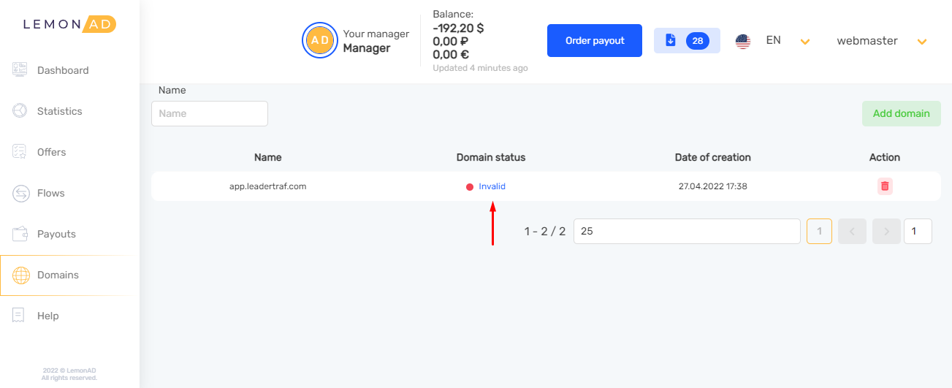Click the Dashboard sidebar icon
The image size is (952, 388).
pyautogui.click(x=20, y=70)
